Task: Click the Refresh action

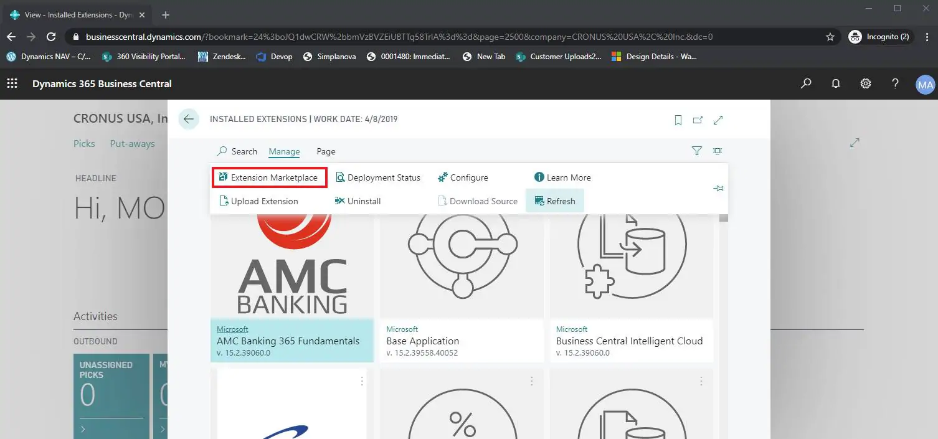Action: pyautogui.click(x=554, y=201)
